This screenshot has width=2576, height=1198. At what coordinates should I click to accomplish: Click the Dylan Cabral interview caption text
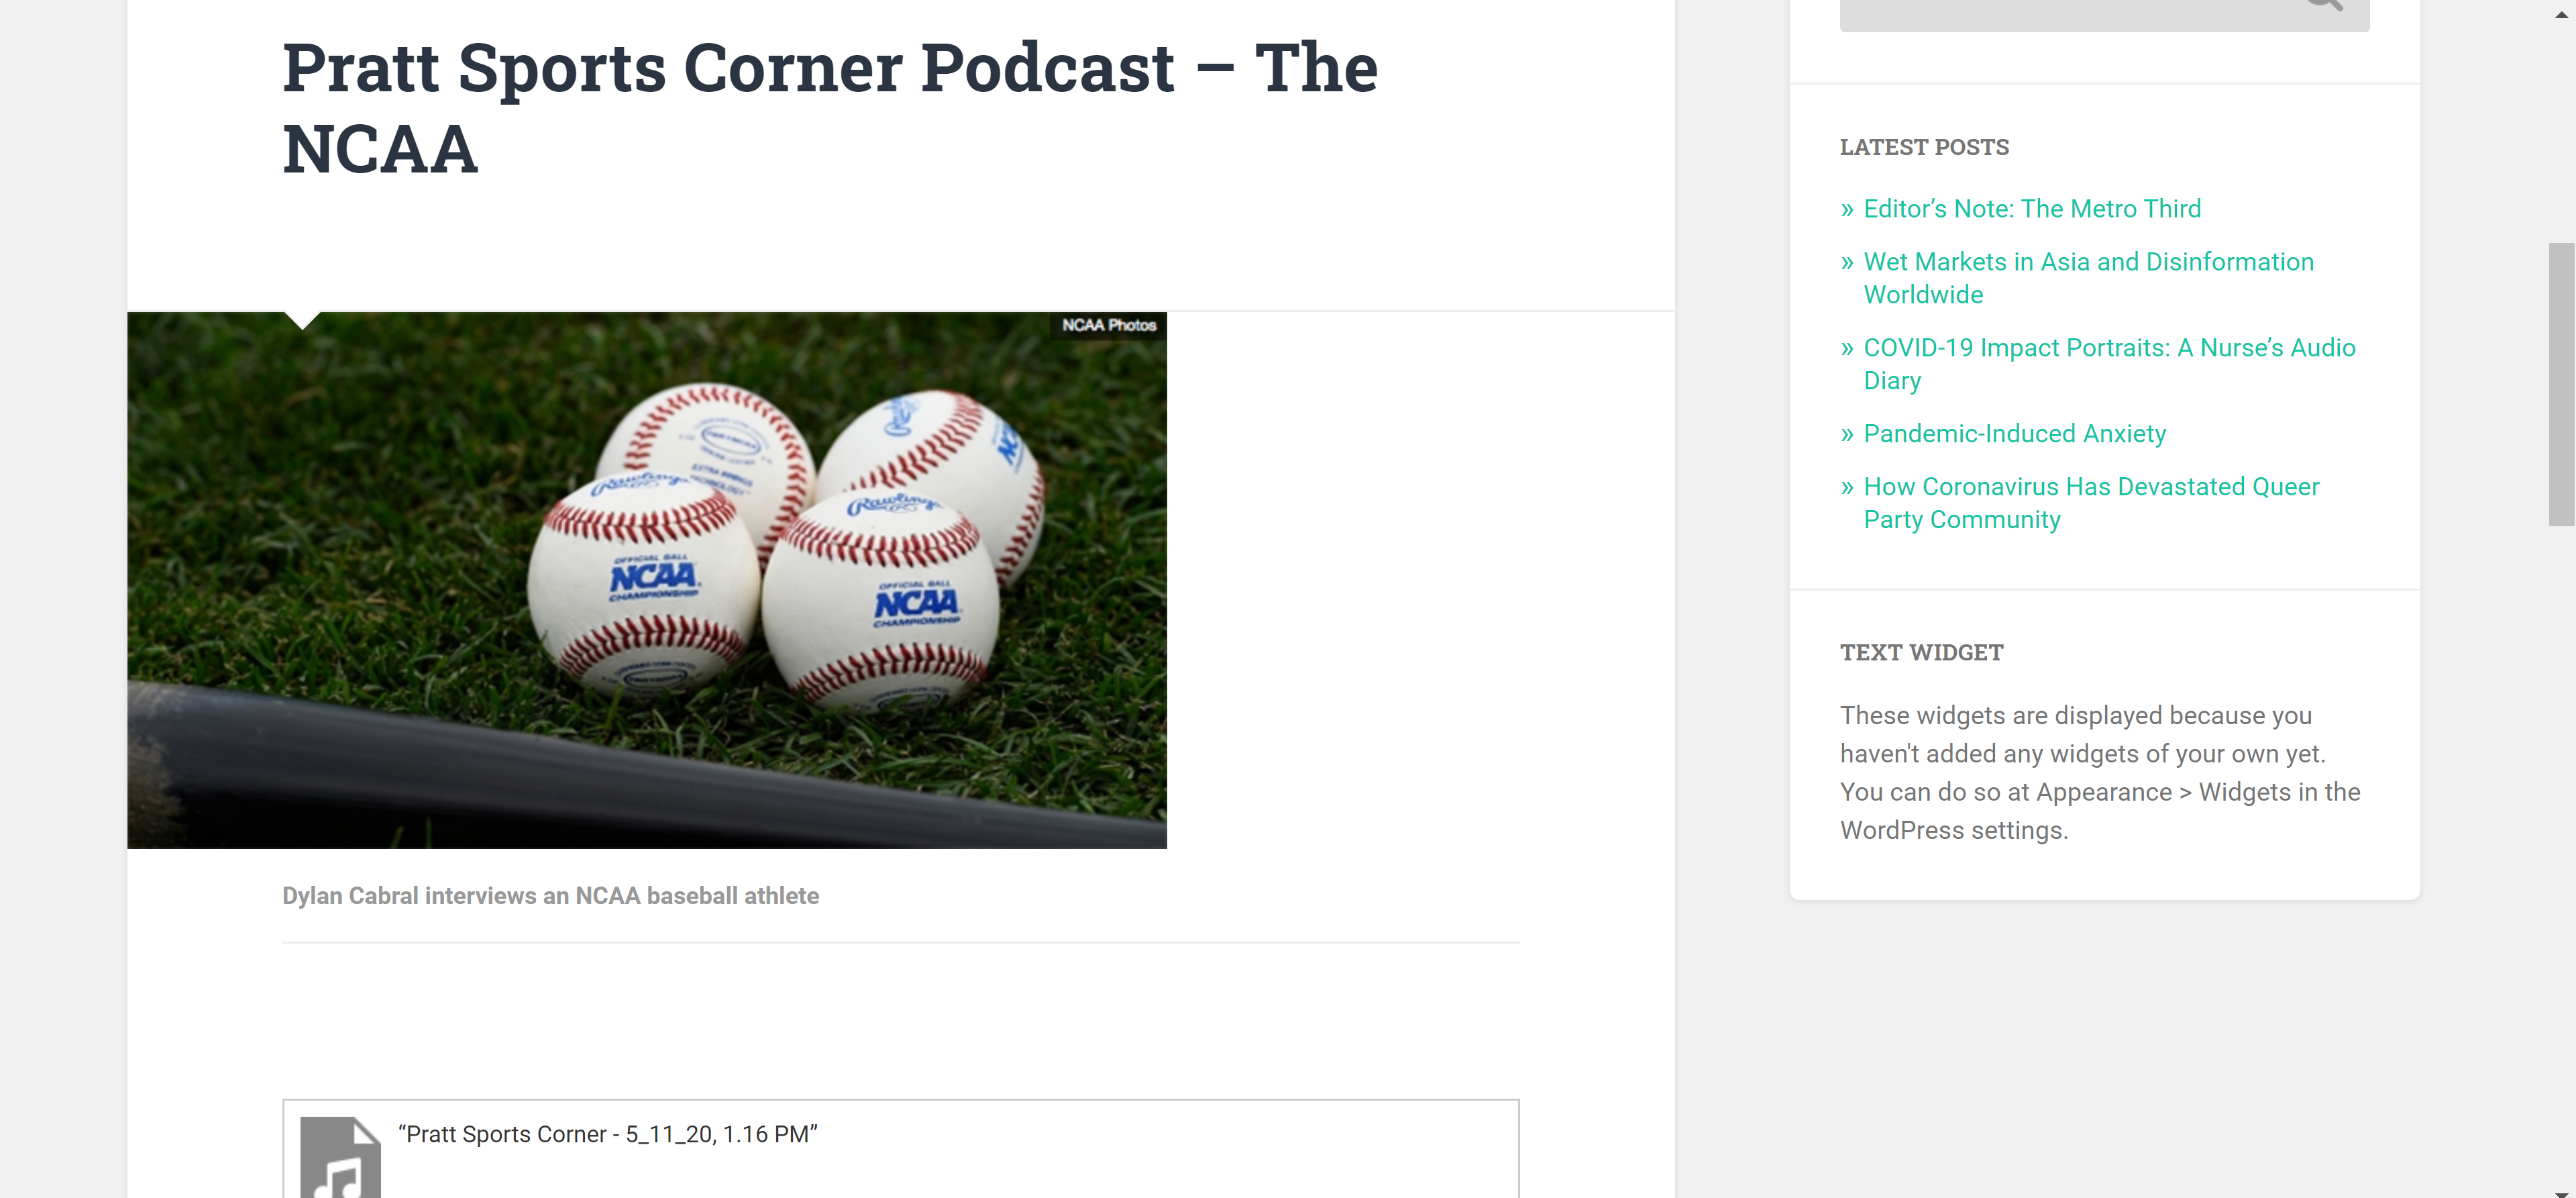coord(550,896)
